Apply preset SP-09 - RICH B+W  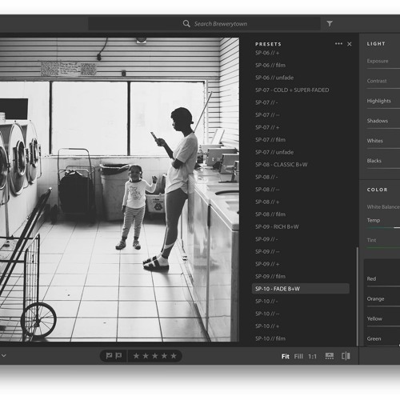pyautogui.click(x=277, y=226)
